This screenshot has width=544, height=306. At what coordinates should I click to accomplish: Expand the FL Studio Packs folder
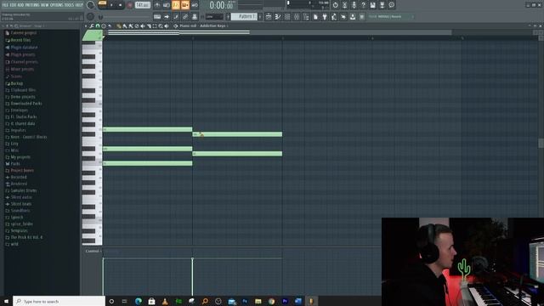click(x=21, y=117)
